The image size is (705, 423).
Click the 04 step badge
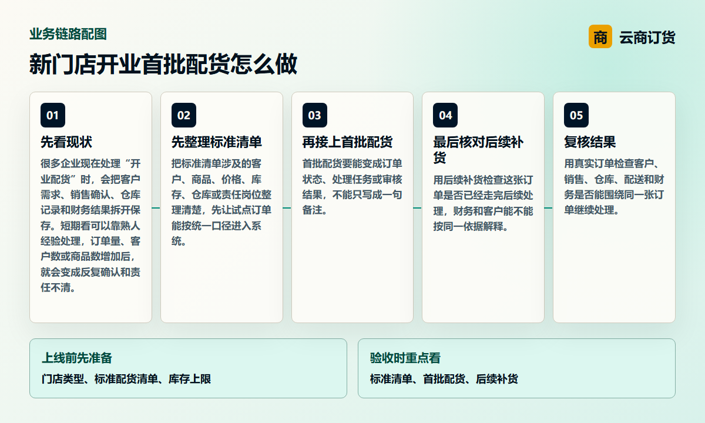445,115
